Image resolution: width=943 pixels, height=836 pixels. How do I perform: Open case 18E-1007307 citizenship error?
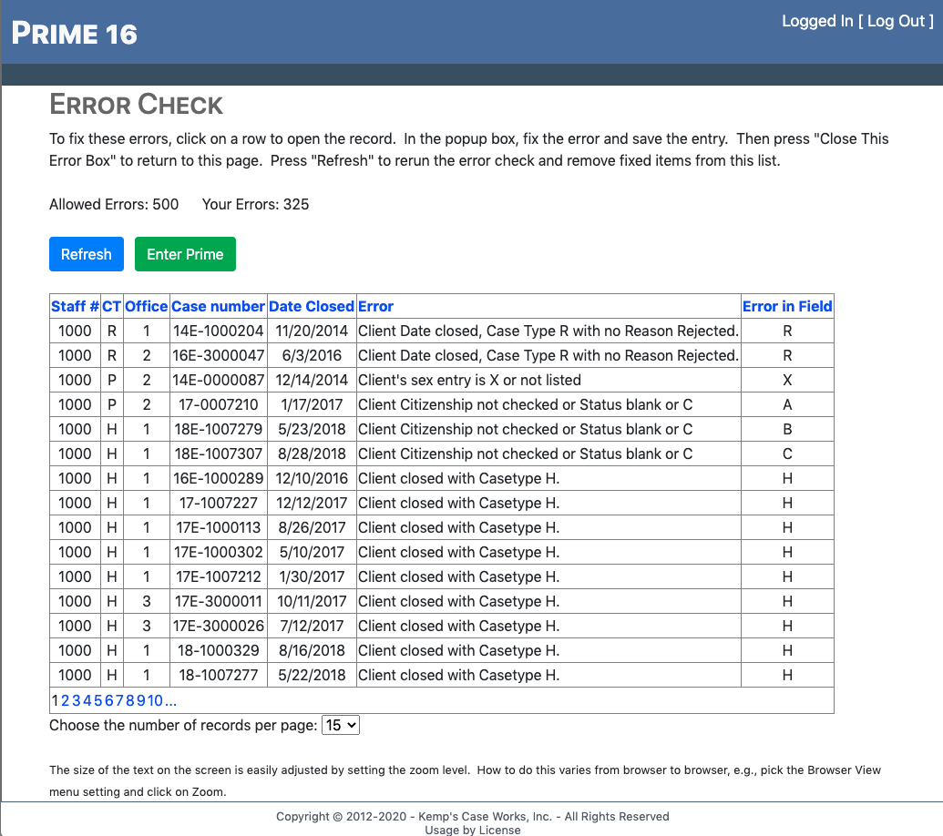(x=218, y=454)
